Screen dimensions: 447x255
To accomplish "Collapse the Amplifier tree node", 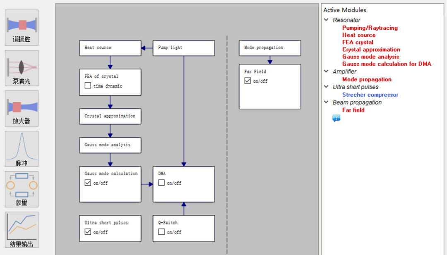I will point(326,71).
